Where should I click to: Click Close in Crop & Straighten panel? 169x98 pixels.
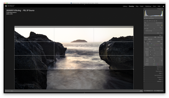click(161, 33)
